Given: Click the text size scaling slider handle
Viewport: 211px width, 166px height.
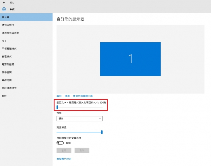Looking at the screenshot, I should click(57, 107).
